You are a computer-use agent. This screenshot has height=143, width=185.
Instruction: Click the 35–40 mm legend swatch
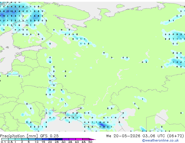pos(72,139)
